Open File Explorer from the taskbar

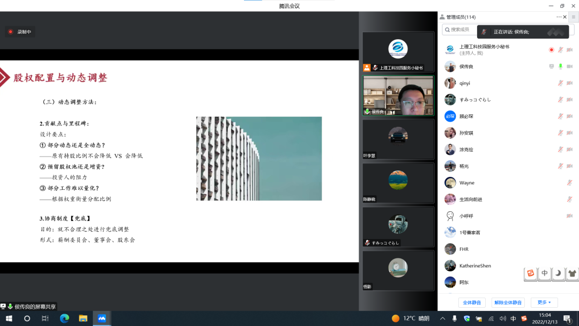tap(83, 318)
